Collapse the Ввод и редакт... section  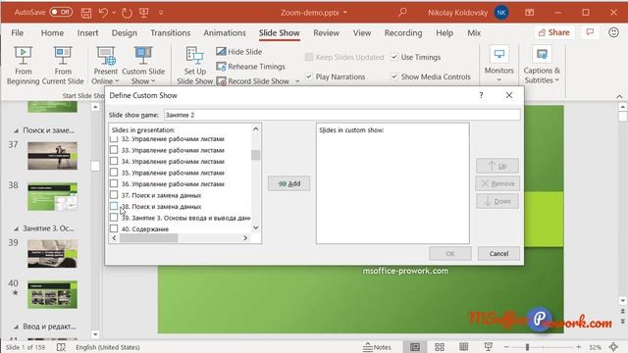point(16,327)
